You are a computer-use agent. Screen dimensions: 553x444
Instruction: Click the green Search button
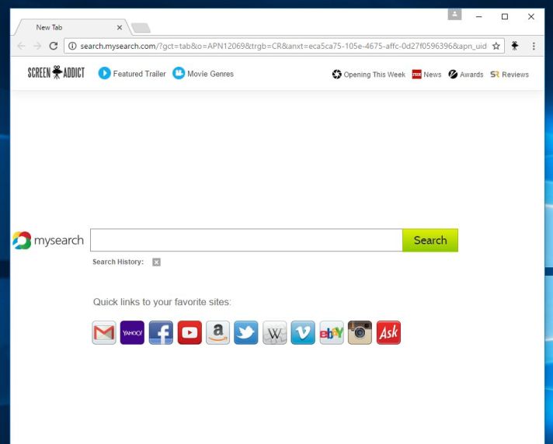pyautogui.click(x=430, y=241)
